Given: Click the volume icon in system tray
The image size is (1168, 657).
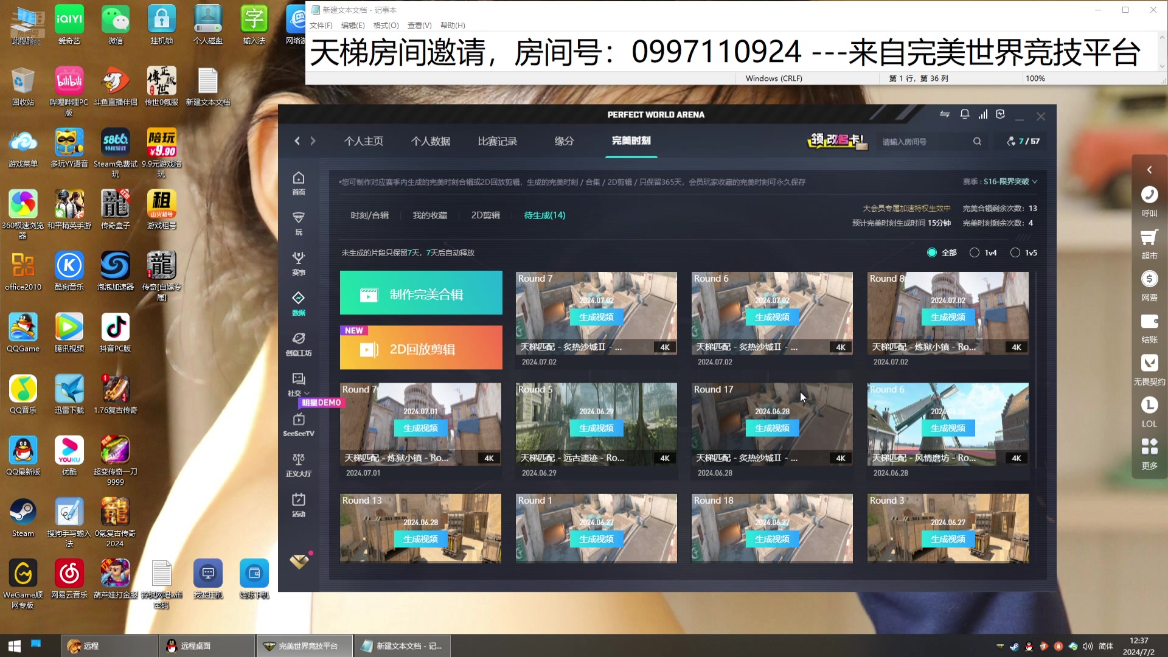Looking at the screenshot, I should tap(1088, 646).
